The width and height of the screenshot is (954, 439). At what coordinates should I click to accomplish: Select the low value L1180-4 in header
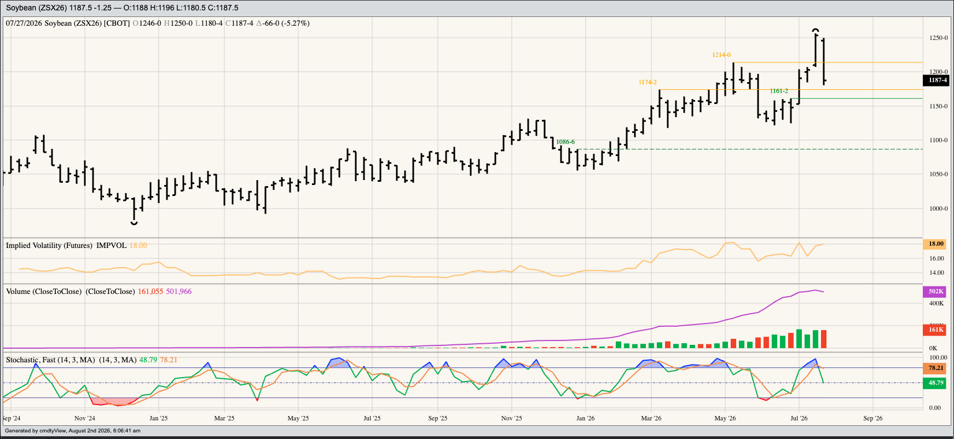coord(209,23)
